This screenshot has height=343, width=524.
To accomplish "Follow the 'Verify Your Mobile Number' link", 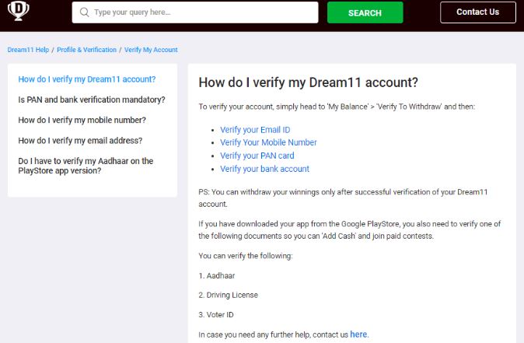I will tap(268, 142).
